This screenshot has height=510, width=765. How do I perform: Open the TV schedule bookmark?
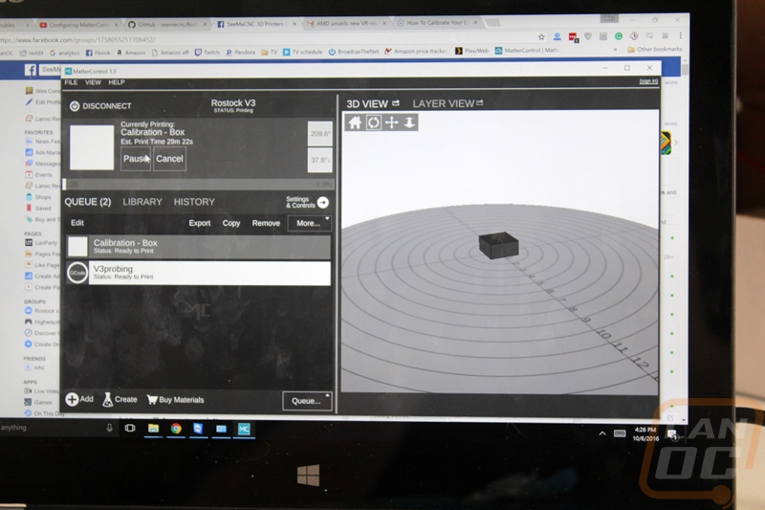click(302, 52)
